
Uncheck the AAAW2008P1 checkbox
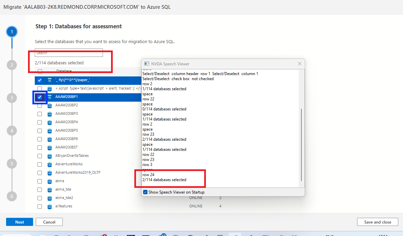coord(40,97)
